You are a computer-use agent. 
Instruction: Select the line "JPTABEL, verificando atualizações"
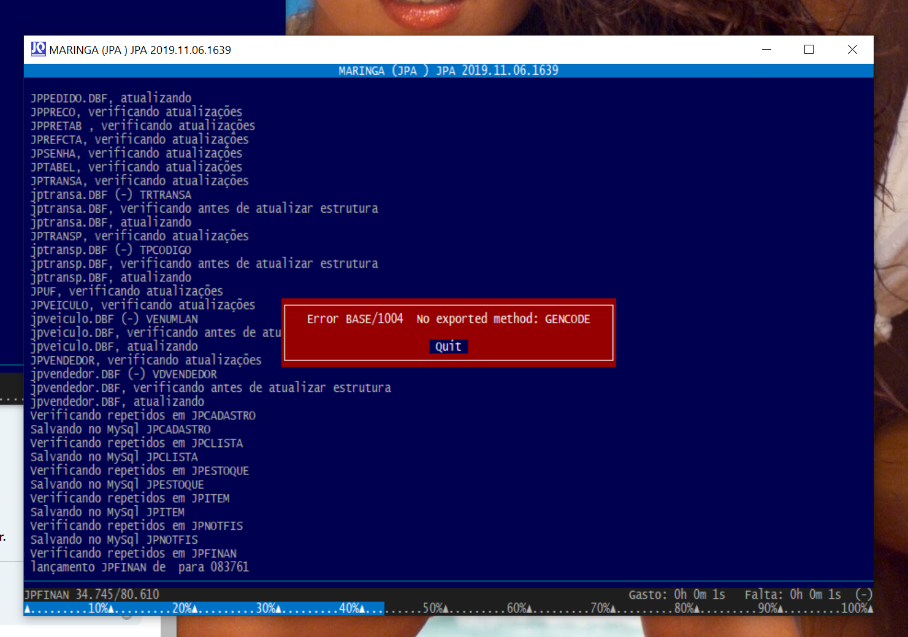coord(137,167)
